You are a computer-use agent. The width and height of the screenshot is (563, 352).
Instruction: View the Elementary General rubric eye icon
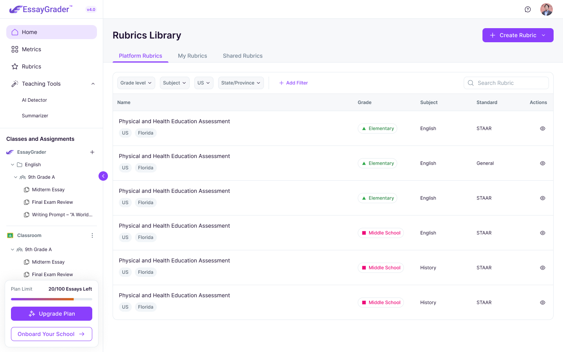point(543,163)
